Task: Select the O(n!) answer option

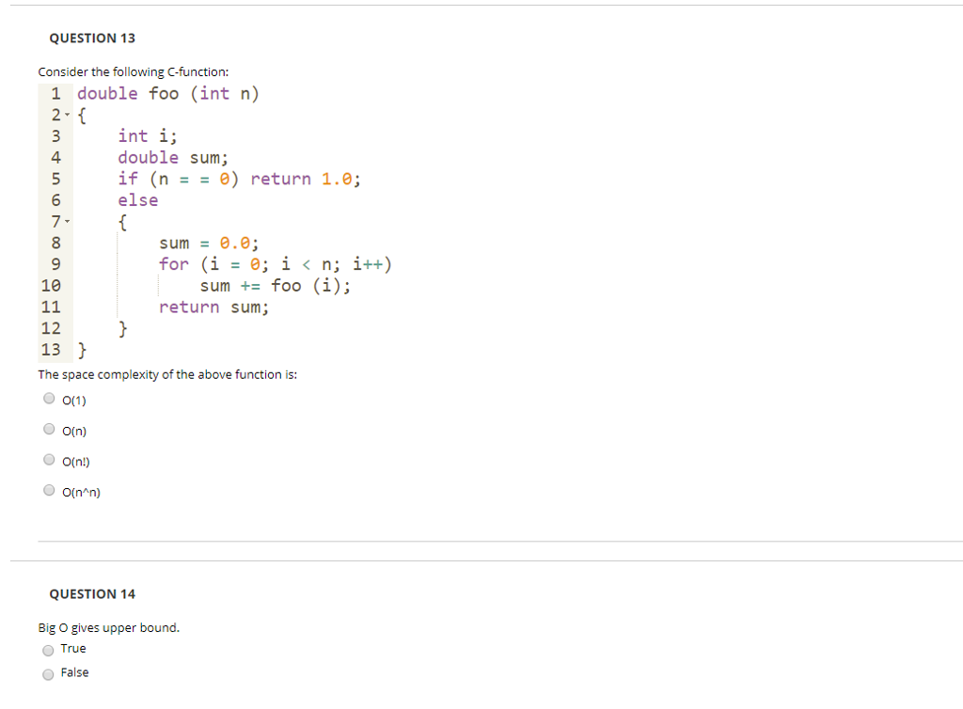Action: coord(49,459)
